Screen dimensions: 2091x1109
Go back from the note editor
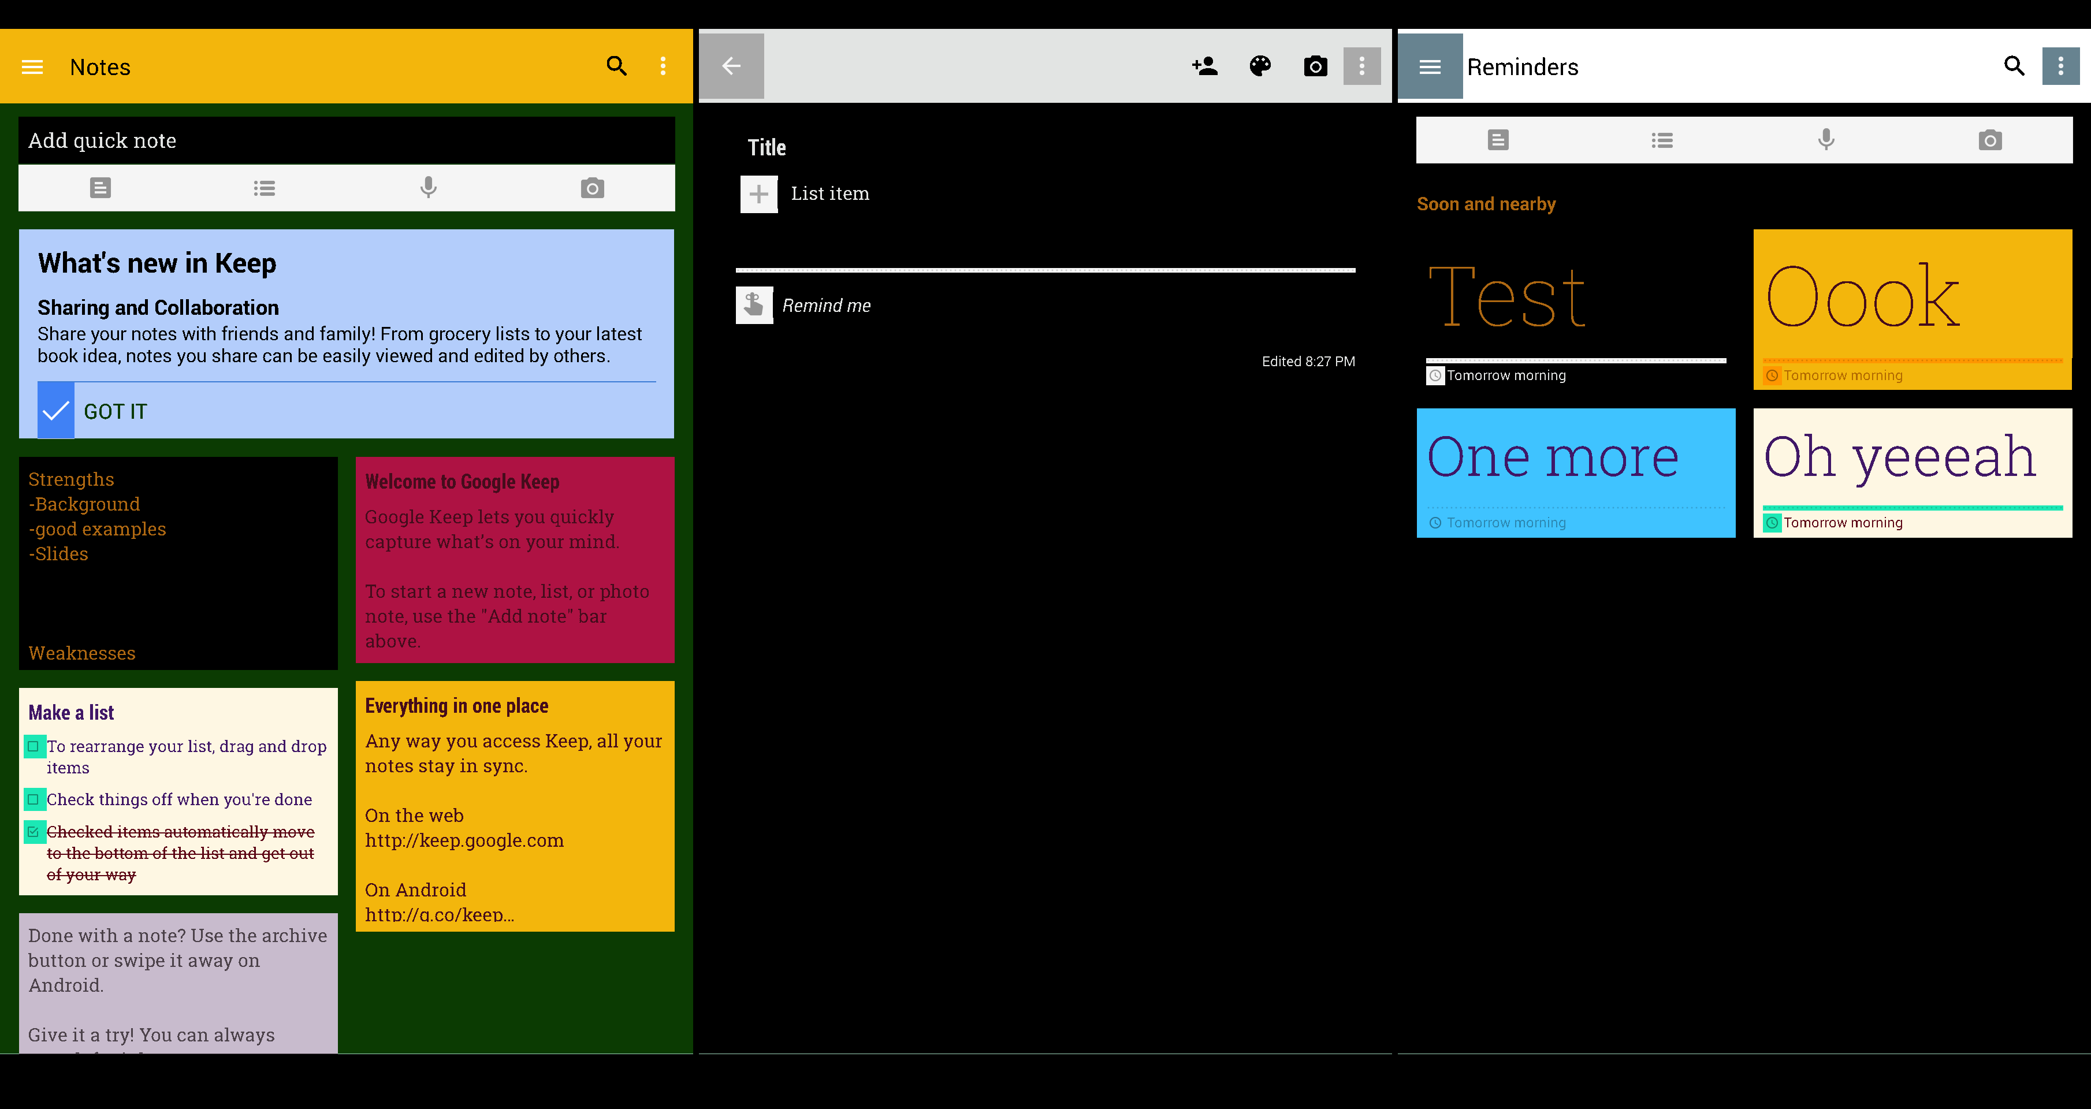731,66
